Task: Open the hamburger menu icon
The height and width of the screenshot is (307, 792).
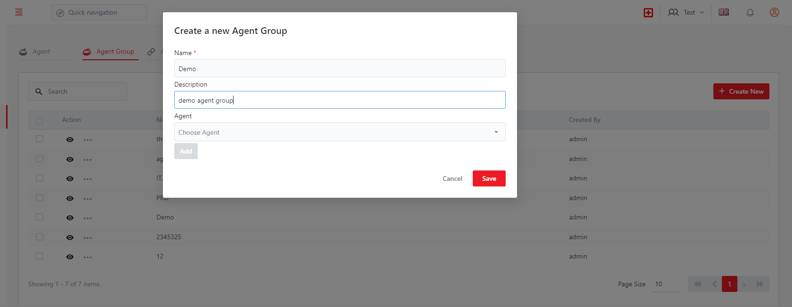Action: (x=19, y=12)
